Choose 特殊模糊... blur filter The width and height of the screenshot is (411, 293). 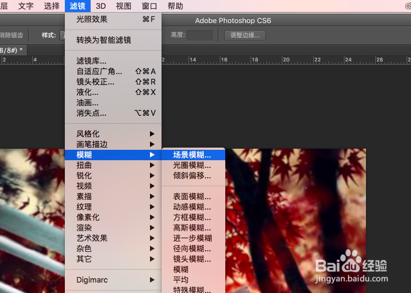click(193, 289)
